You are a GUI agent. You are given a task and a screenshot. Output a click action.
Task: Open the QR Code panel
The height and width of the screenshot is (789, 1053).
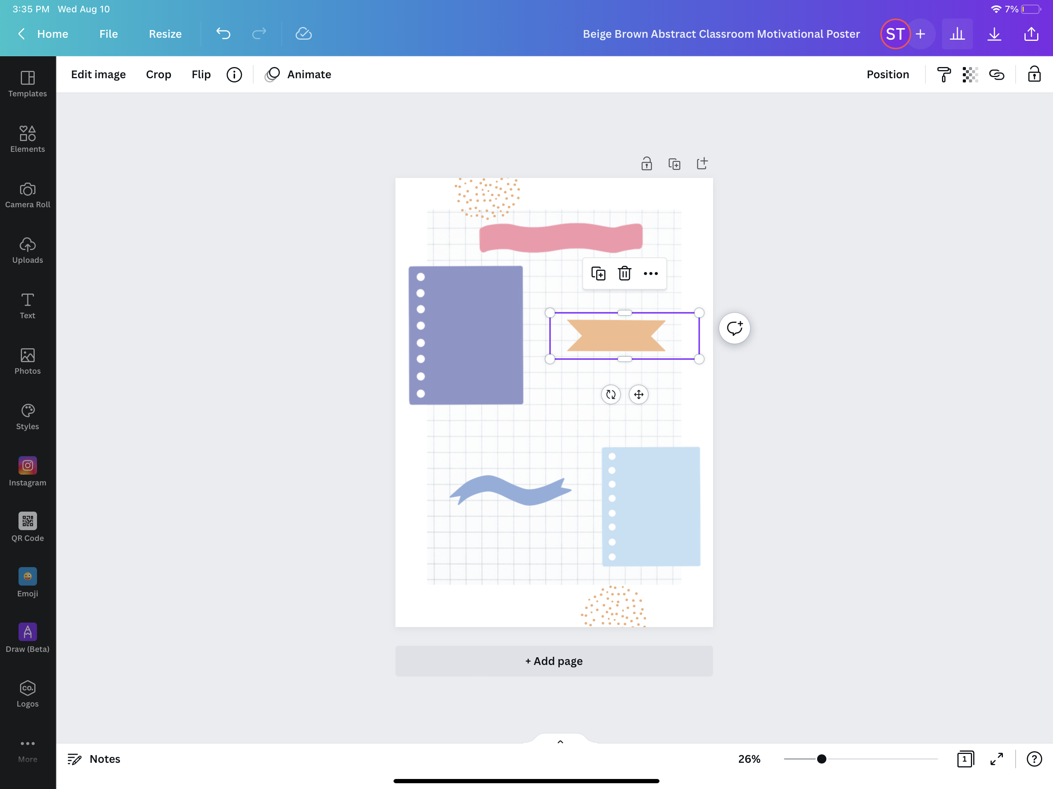point(27,526)
